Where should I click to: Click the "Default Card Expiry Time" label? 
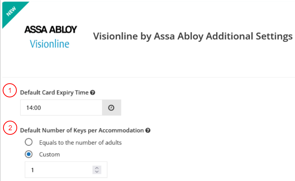pos(54,92)
